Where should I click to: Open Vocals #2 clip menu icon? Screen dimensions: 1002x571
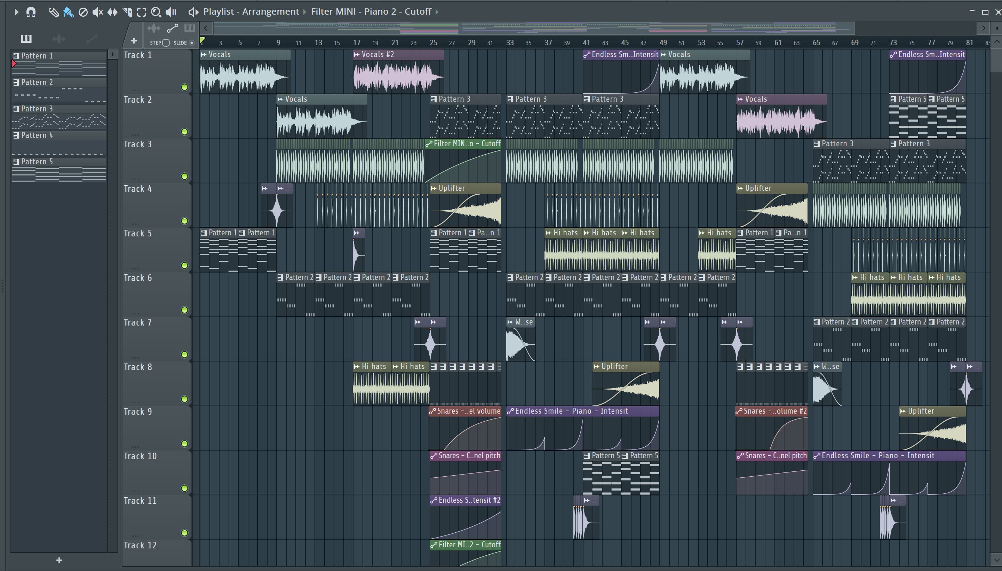tap(357, 55)
